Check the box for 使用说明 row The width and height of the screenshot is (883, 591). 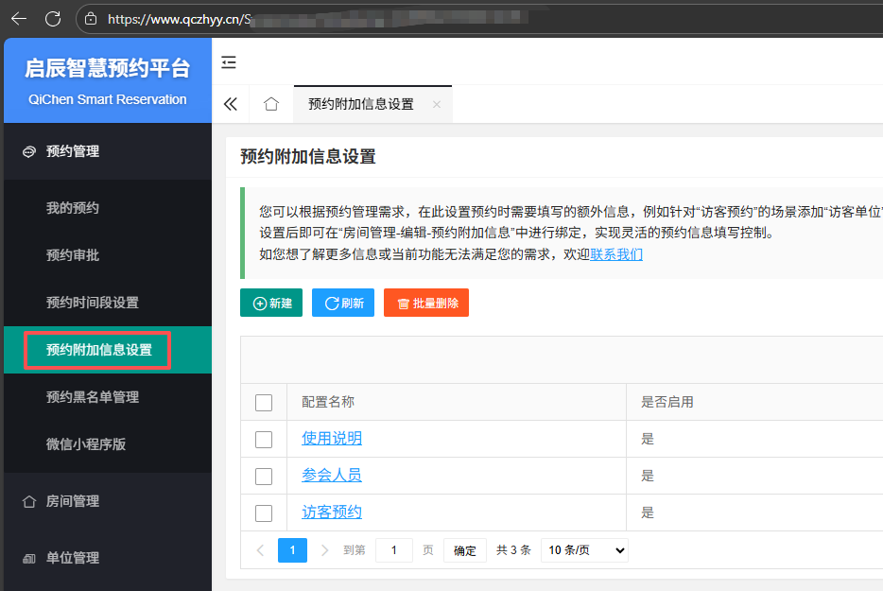[x=264, y=440]
